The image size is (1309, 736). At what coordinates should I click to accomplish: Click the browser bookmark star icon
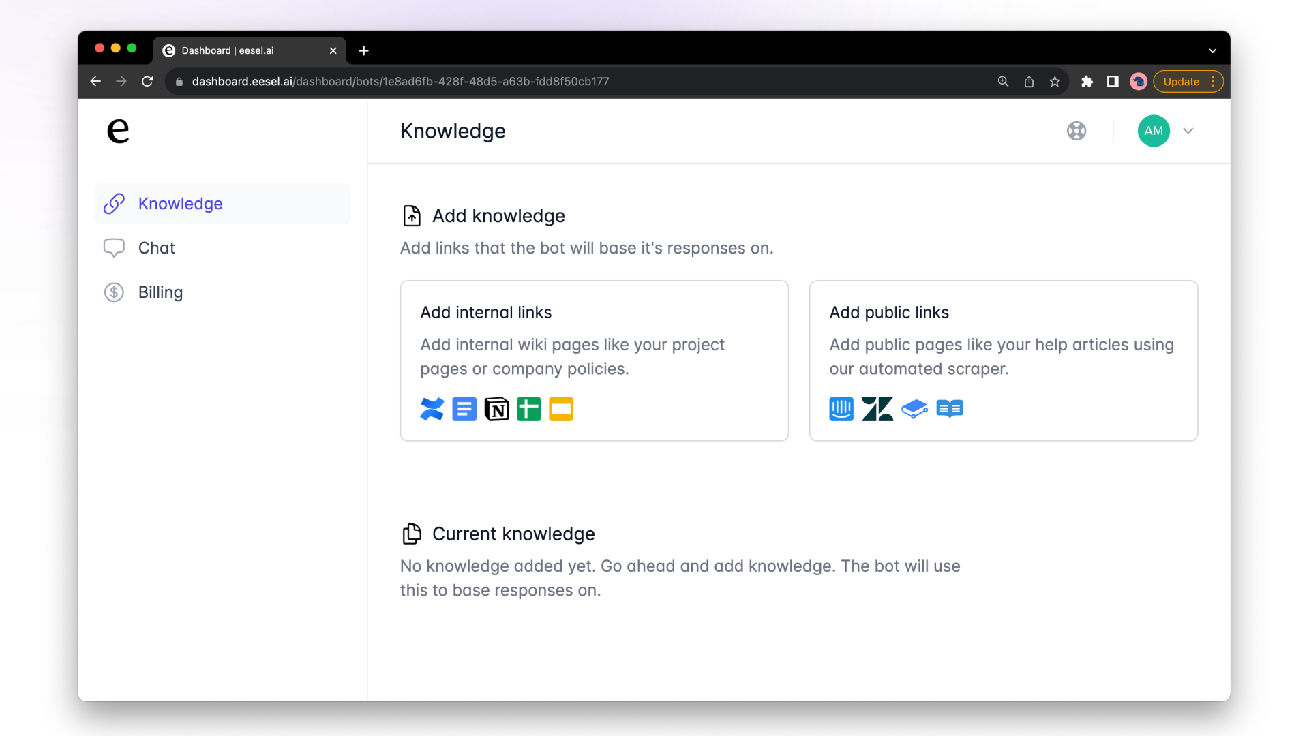point(1055,82)
